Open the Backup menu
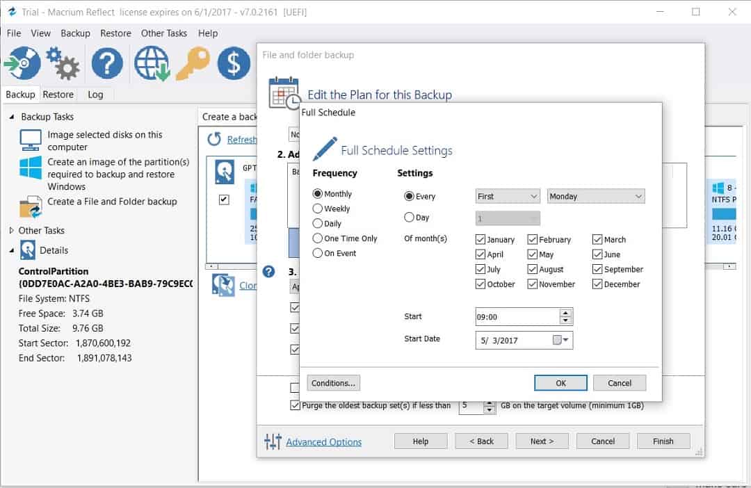 click(x=75, y=33)
